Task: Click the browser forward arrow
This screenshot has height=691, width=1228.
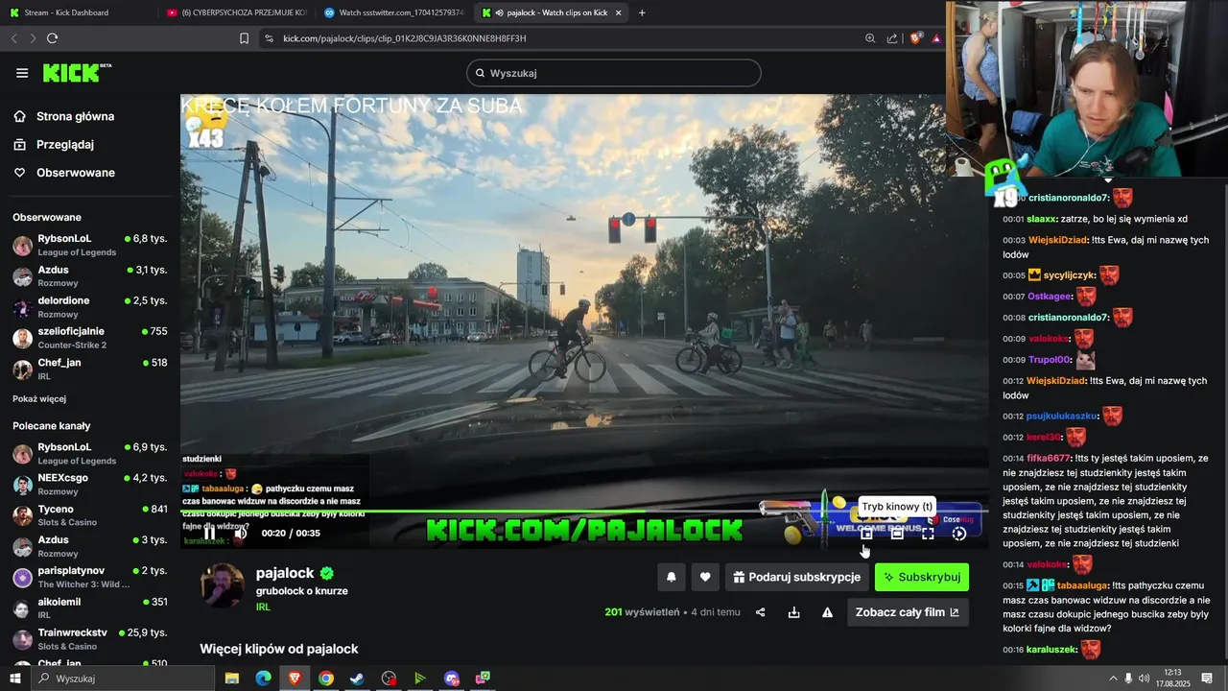Action: coord(33,38)
